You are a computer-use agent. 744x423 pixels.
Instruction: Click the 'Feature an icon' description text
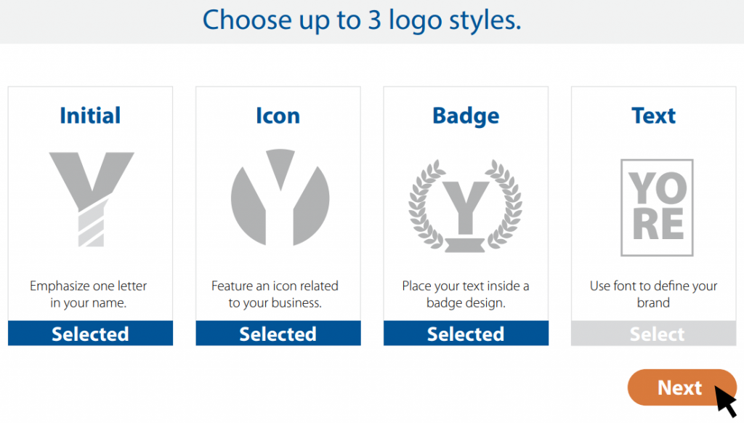pyautogui.click(x=278, y=294)
